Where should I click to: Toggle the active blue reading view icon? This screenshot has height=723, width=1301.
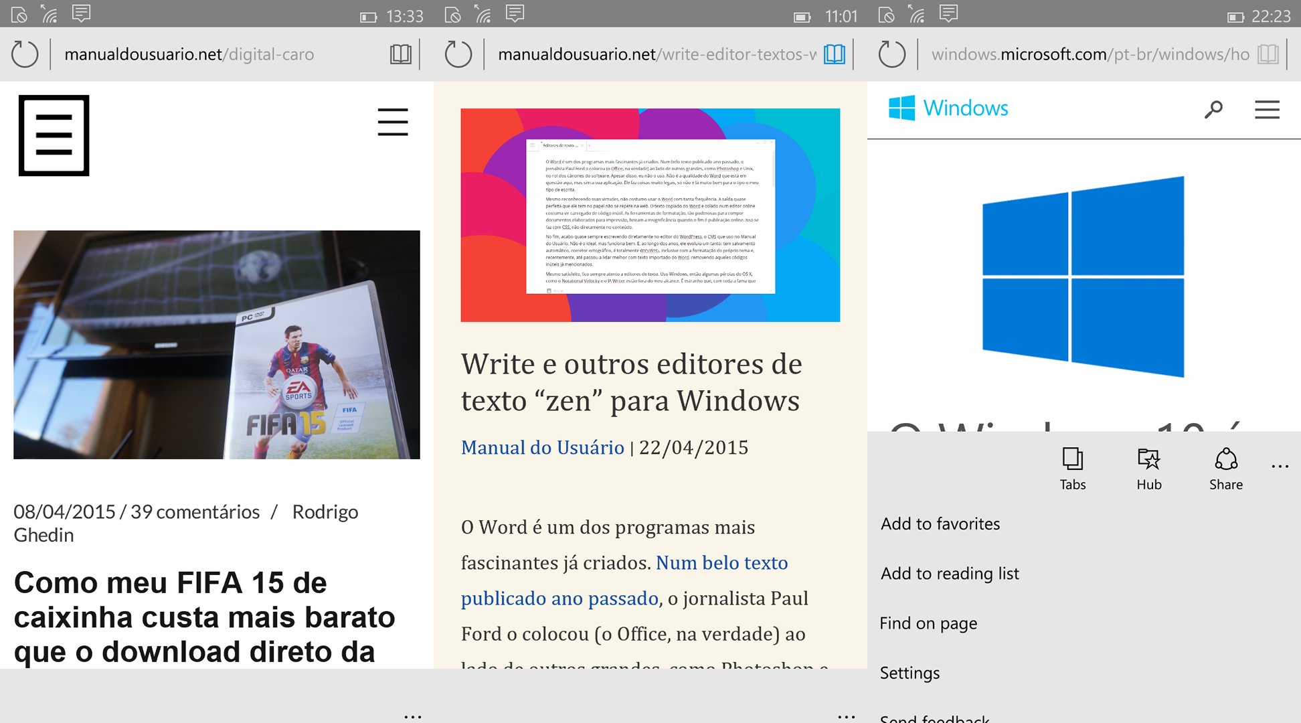click(835, 54)
